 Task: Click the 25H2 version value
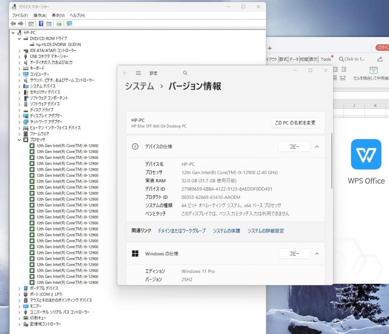(187, 280)
